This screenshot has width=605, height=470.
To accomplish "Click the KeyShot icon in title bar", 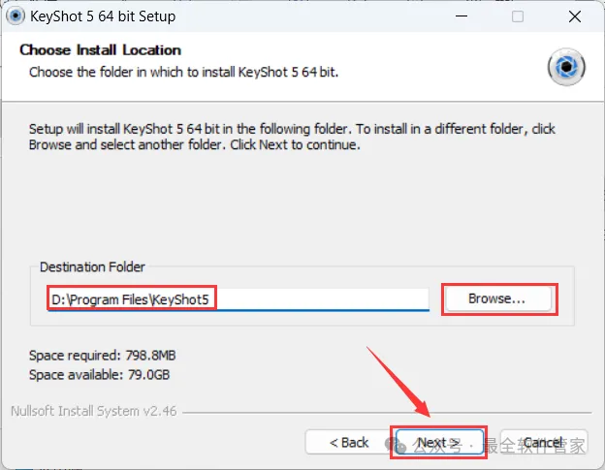I will click(x=16, y=16).
